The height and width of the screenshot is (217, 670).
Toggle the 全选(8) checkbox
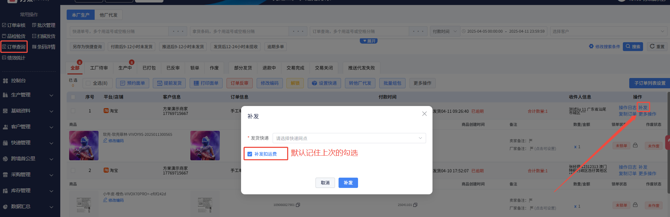coord(88,83)
